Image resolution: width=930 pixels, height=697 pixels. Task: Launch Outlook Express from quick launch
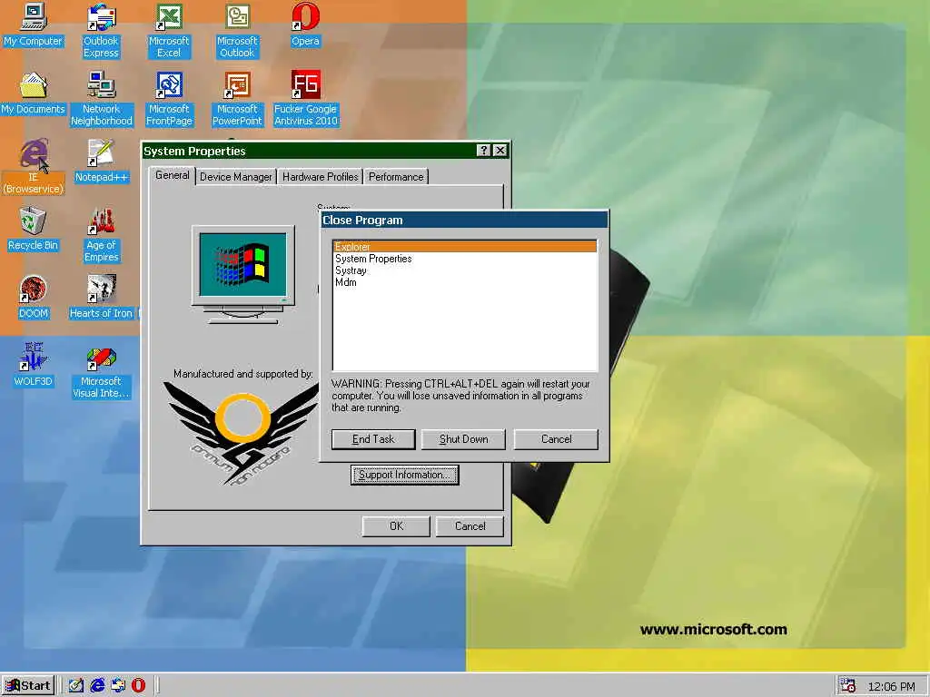117,685
